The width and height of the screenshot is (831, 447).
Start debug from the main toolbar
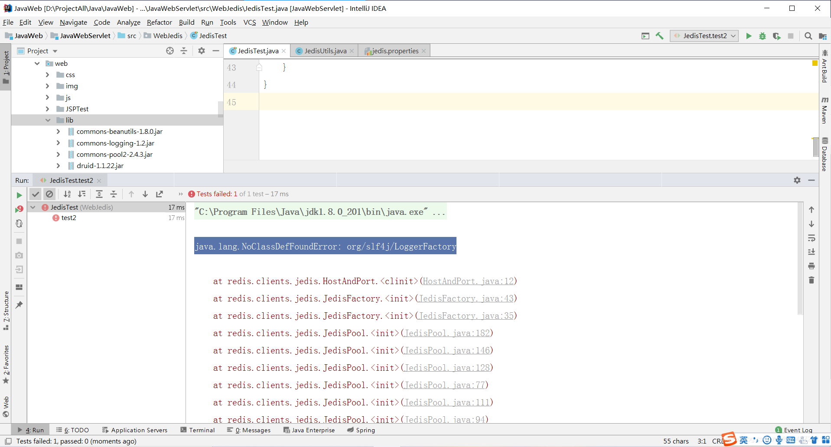click(x=763, y=36)
